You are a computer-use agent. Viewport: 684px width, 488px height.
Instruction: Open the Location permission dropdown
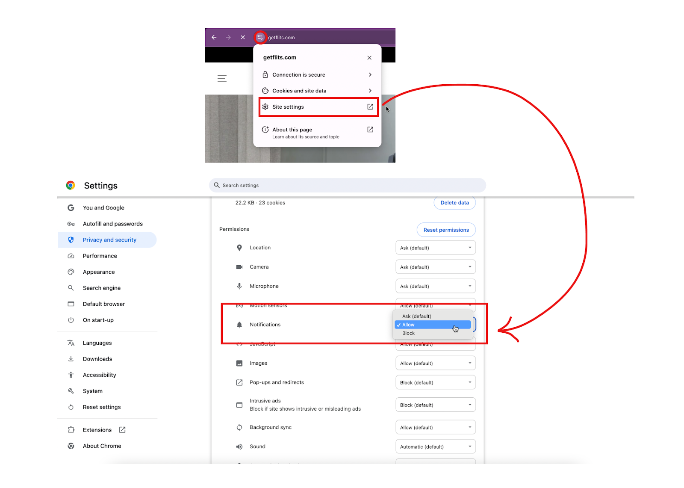tap(436, 248)
